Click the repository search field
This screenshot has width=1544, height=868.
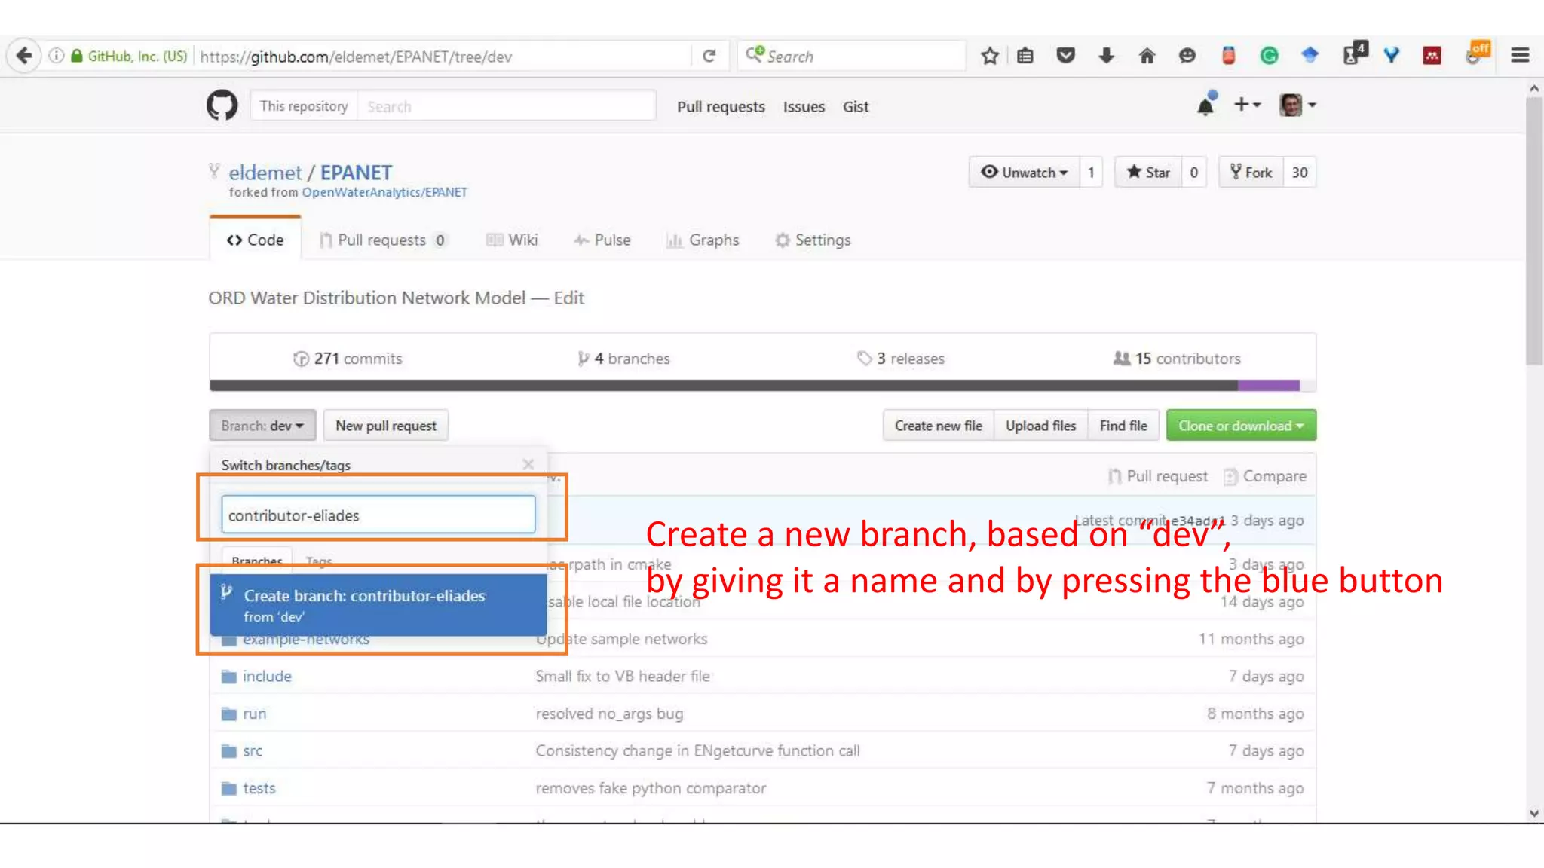coord(506,106)
